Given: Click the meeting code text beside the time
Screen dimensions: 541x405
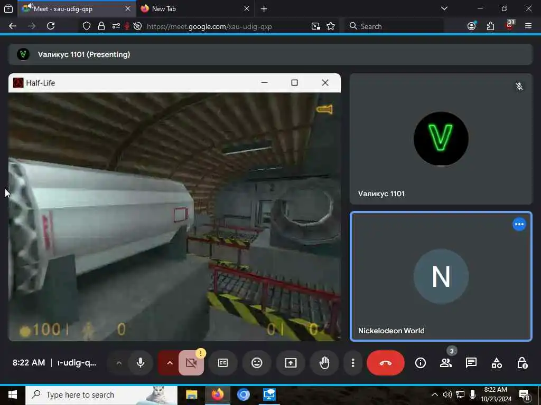Looking at the screenshot, I should coord(77,363).
